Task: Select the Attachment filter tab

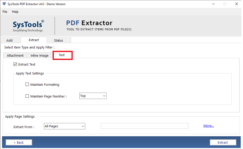Action: pos(15,55)
